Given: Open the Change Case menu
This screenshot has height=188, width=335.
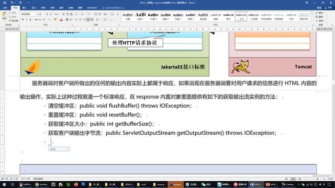Looking at the screenshot, I should click(57, 14).
